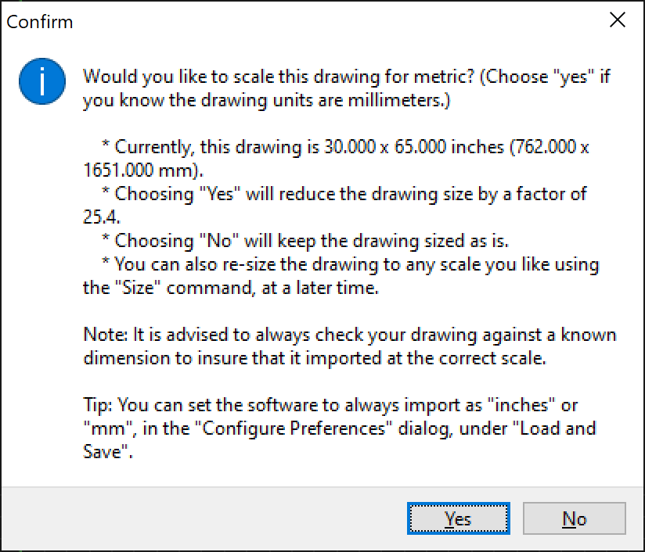
Task: Click the Yes button to scale drawing
Action: (x=458, y=518)
